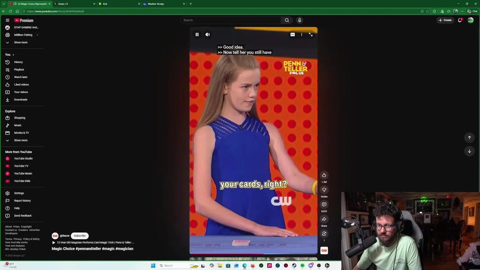The image size is (480, 270).
Task: Open a new browser tab
Action: (190, 4)
